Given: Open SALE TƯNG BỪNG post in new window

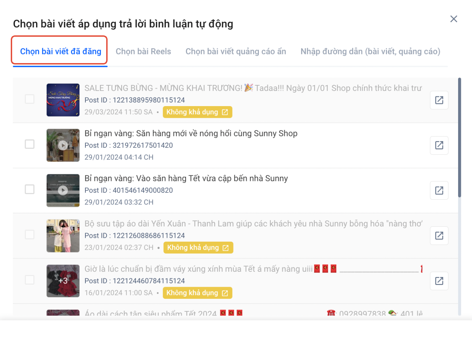Looking at the screenshot, I should point(439,100).
